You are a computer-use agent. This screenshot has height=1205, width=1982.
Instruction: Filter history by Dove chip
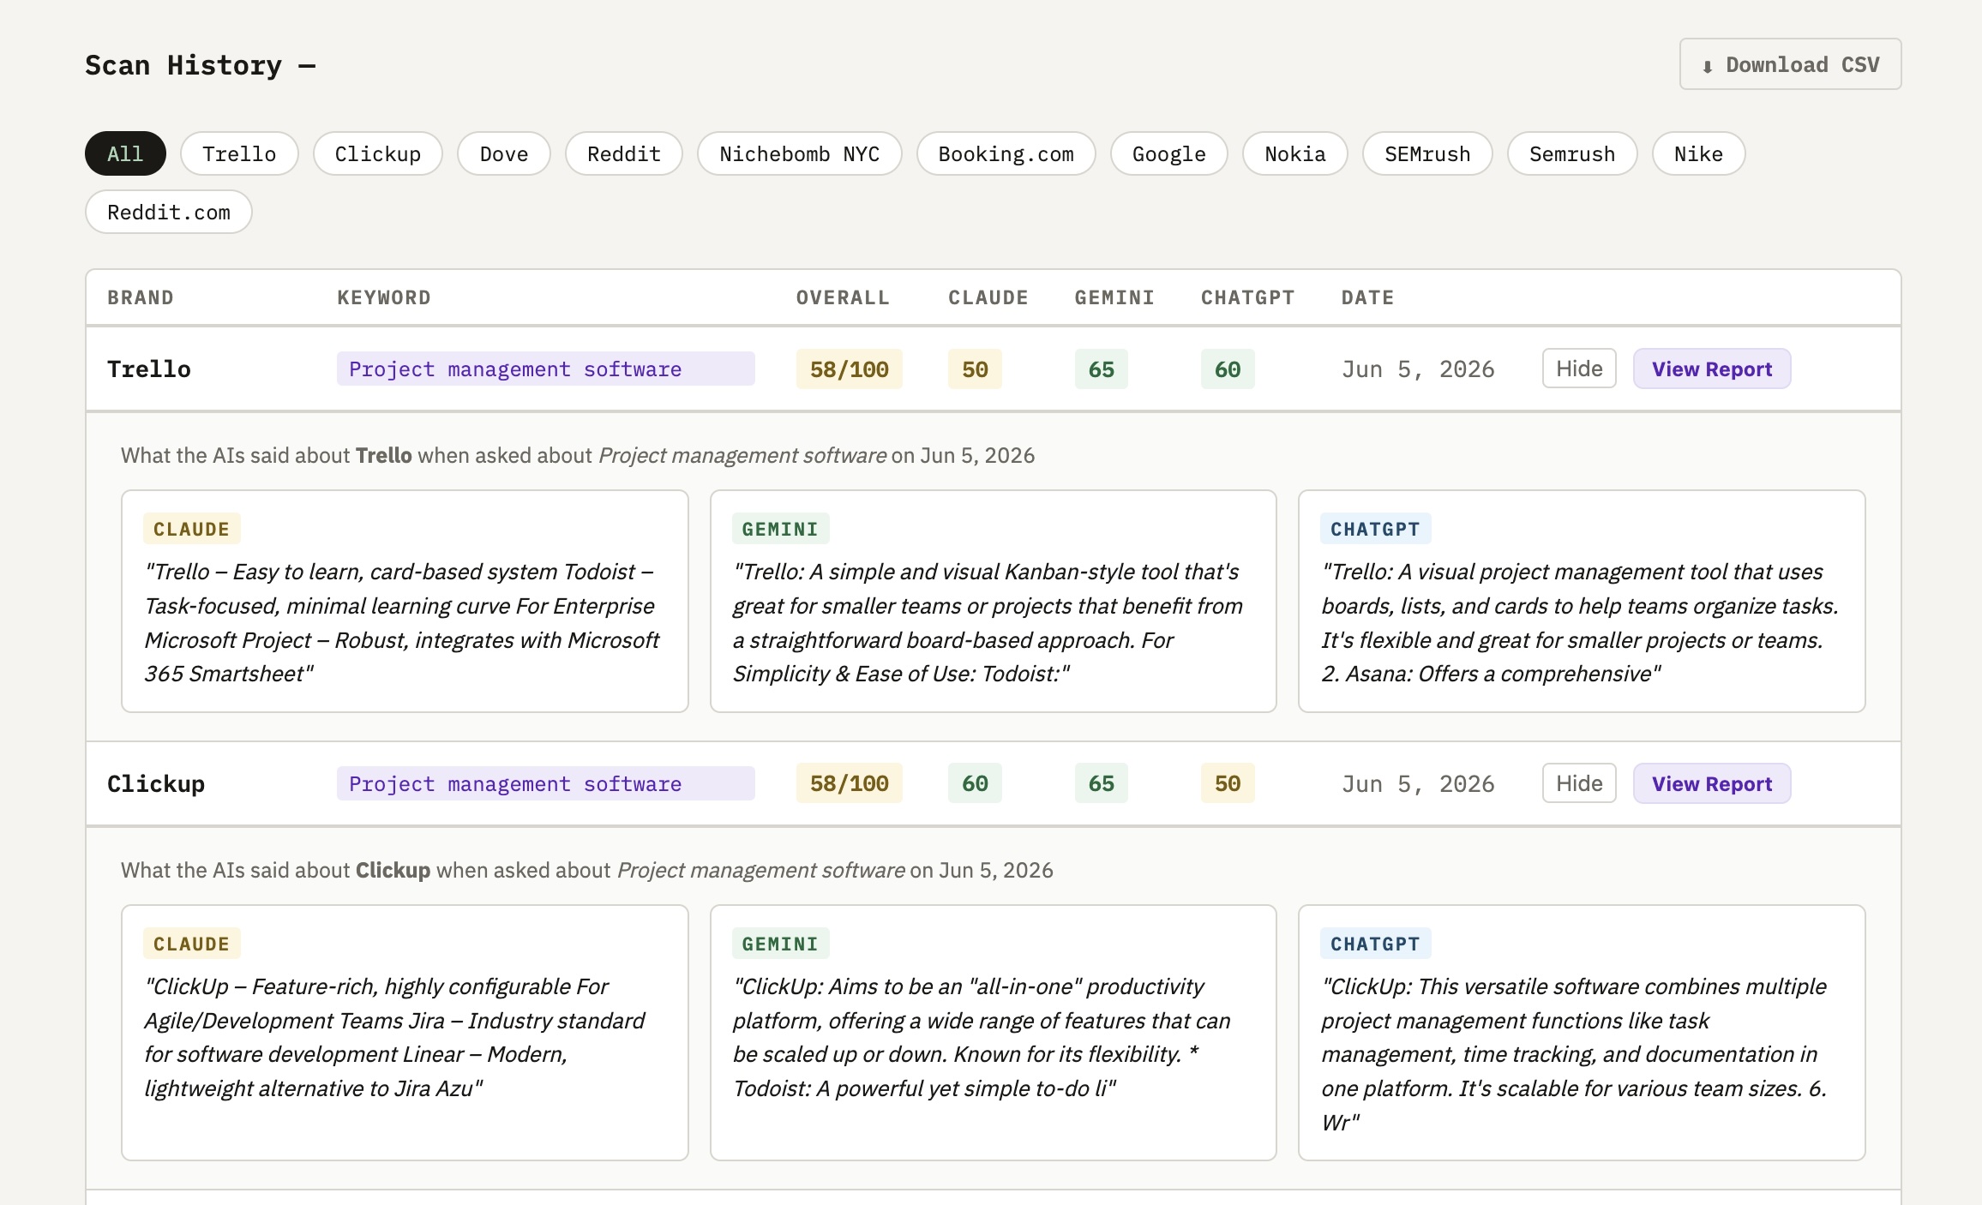coord(504,154)
